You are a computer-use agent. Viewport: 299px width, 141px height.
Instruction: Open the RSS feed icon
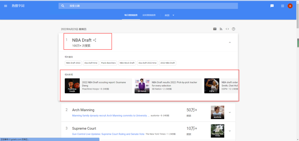221,29
